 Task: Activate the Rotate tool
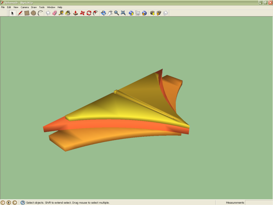point(89,13)
